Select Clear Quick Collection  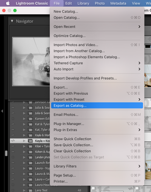pyautogui.click(x=97, y=151)
